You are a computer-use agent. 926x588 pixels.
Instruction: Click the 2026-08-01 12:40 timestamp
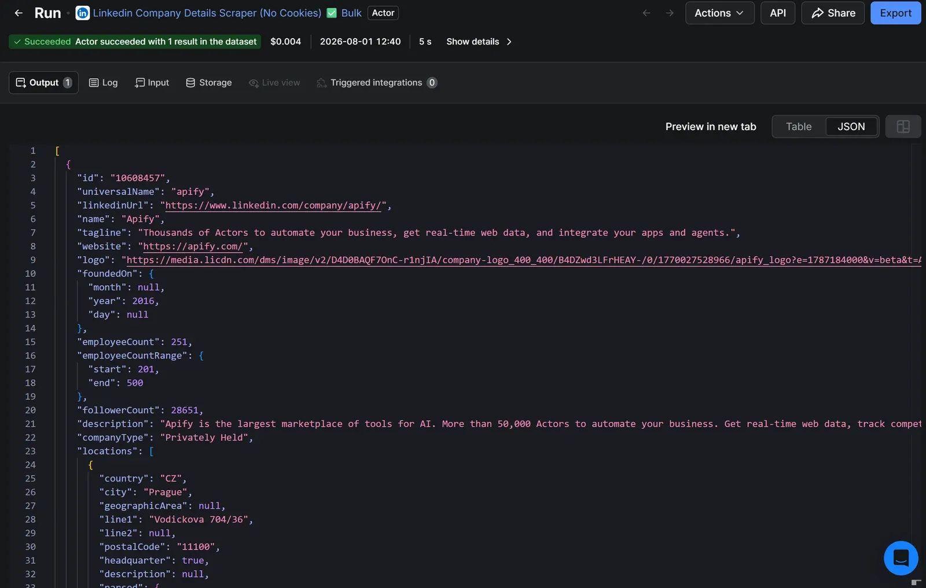pos(360,42)
